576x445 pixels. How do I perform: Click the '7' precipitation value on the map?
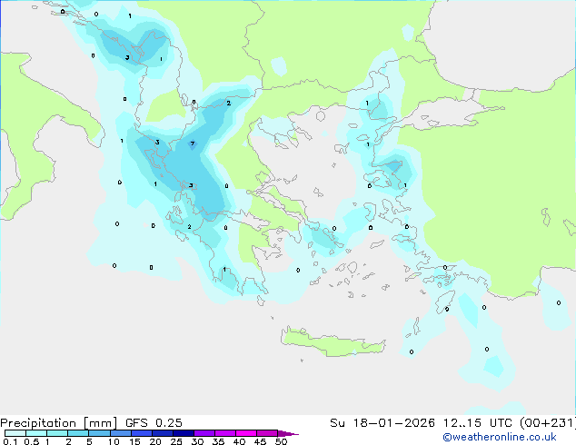click(192, 143)
